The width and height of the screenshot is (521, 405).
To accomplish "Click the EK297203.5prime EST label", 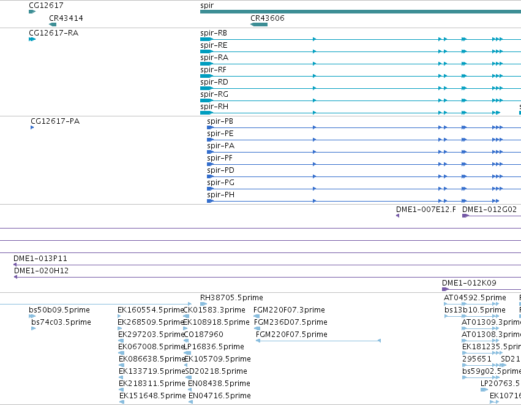I will (151, 335).
